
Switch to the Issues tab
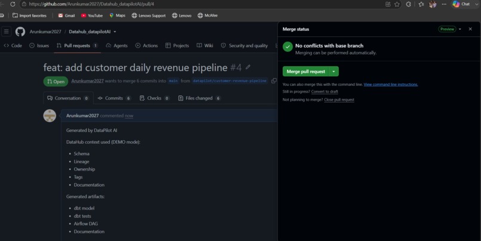(x=39, y=45)
